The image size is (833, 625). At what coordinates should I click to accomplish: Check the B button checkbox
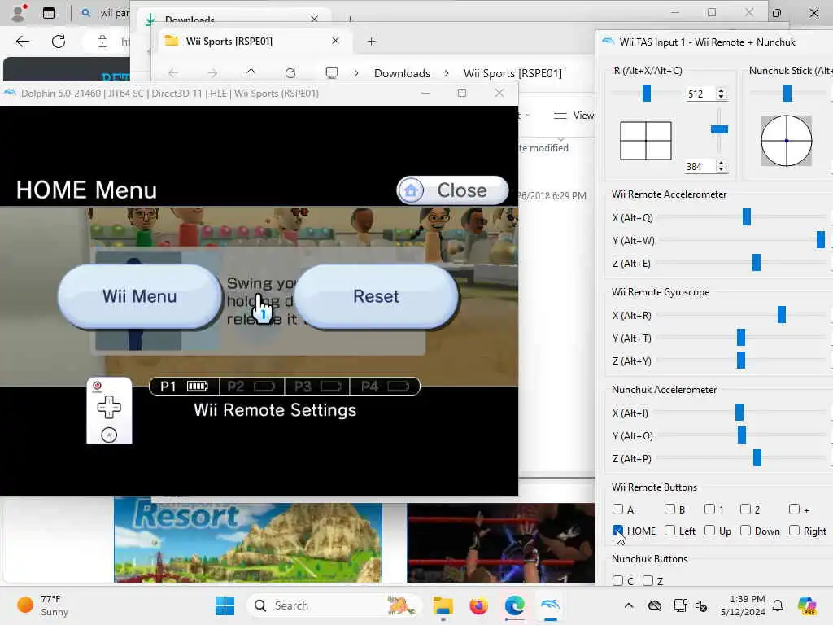point(669,509)
